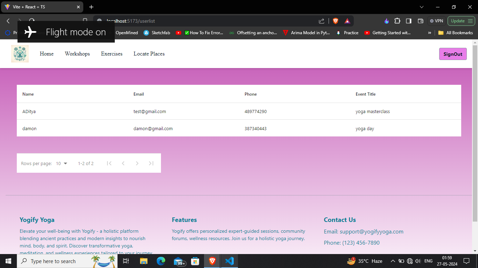Screen dimensions: 478x268
Task: Open the Windows Start menu
Action: pos(8,261)
